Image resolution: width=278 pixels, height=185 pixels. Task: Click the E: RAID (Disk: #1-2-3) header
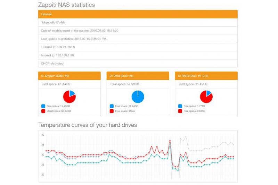click(206, 76)
